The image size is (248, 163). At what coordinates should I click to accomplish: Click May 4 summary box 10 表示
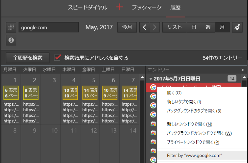(x=70, y=93)
